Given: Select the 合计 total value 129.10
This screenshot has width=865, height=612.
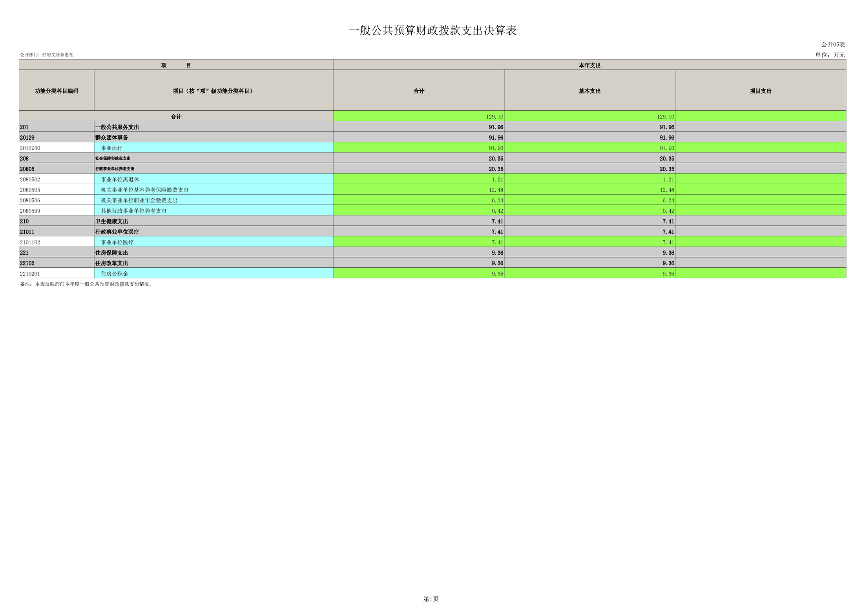Looking at the screenshot, I should point(495,117).
